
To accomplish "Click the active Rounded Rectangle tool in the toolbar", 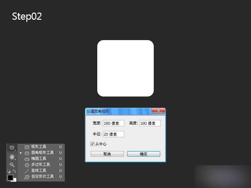I will 12,148.
